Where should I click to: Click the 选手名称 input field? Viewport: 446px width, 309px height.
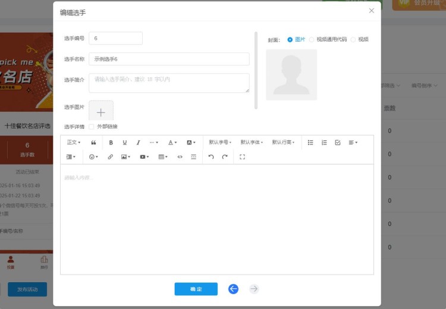pyautogui.click(x=169, y=59)
